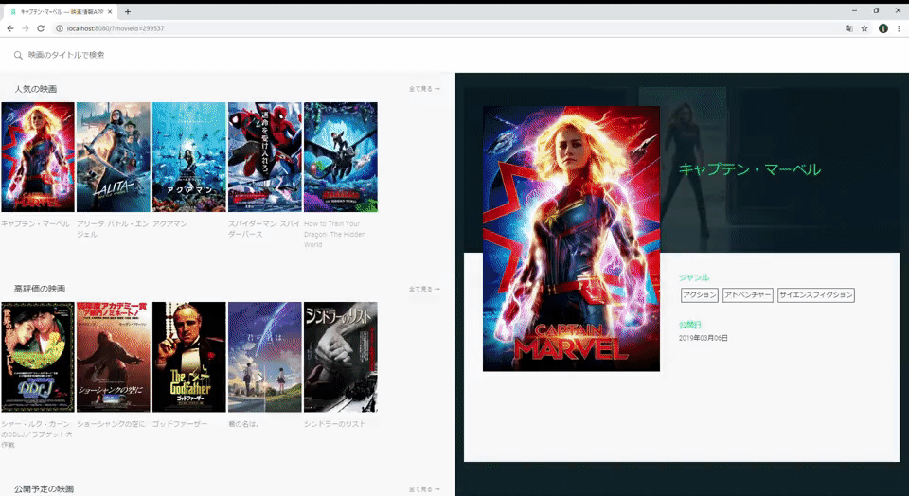Image resolution: width=909 pixels, height=496 pixels.
Task: Select the How to Train Your Dragon poster
Action: tap(341, 157)
